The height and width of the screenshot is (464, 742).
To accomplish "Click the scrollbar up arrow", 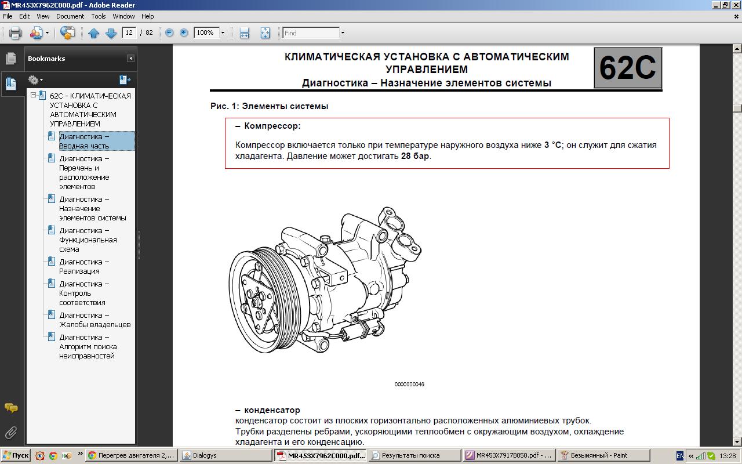I will pos(737,49).
